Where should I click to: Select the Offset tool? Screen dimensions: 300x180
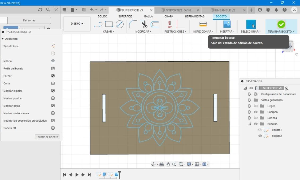tap(155, 24)
